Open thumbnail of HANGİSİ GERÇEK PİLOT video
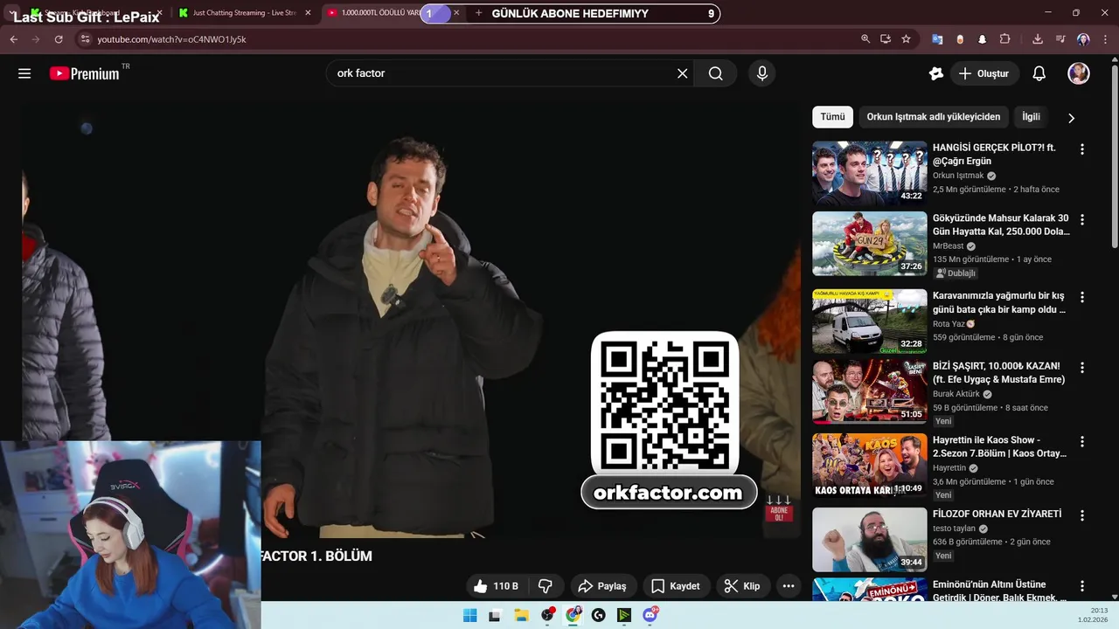 [x=869, y=173]
